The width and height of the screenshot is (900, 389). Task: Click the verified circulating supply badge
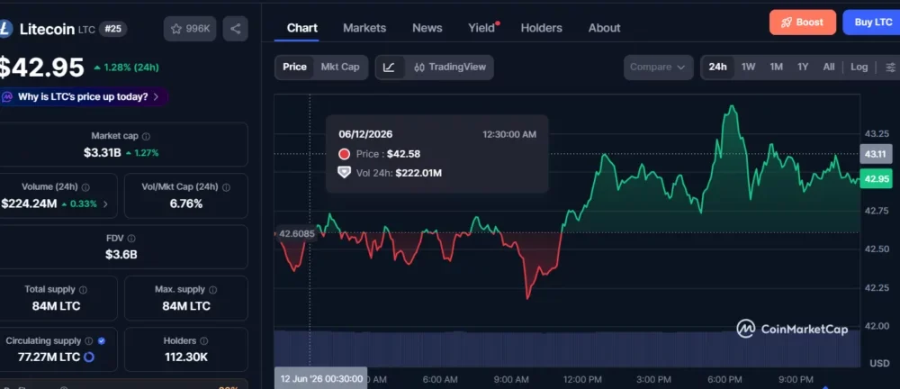102,340
